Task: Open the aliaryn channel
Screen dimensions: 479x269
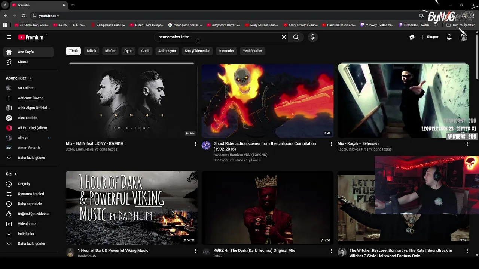Action: tap(28, 138)
